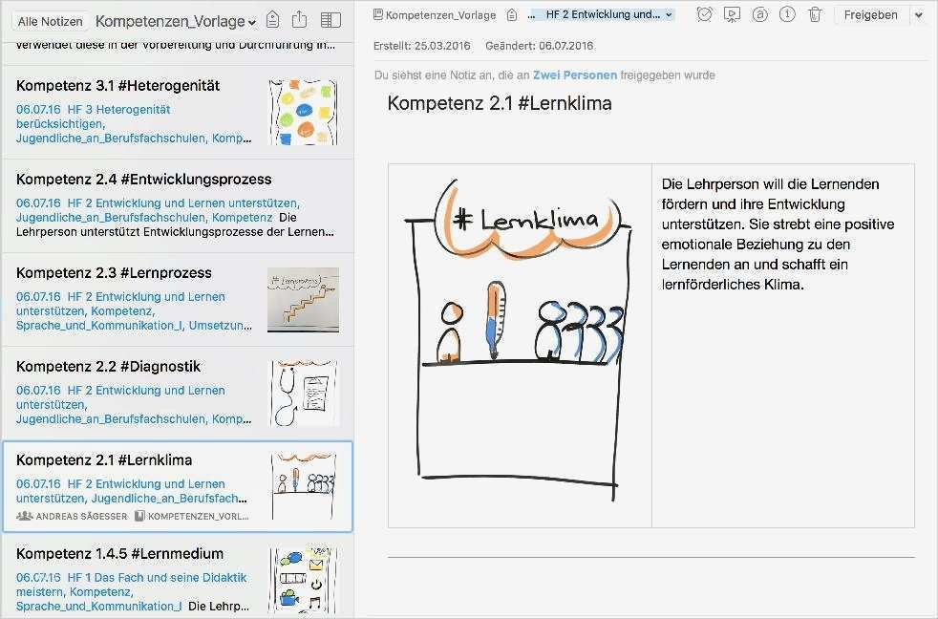Open the Zwei Personen sharing link
The image size is (938, 619).
[x=574, y=75]
